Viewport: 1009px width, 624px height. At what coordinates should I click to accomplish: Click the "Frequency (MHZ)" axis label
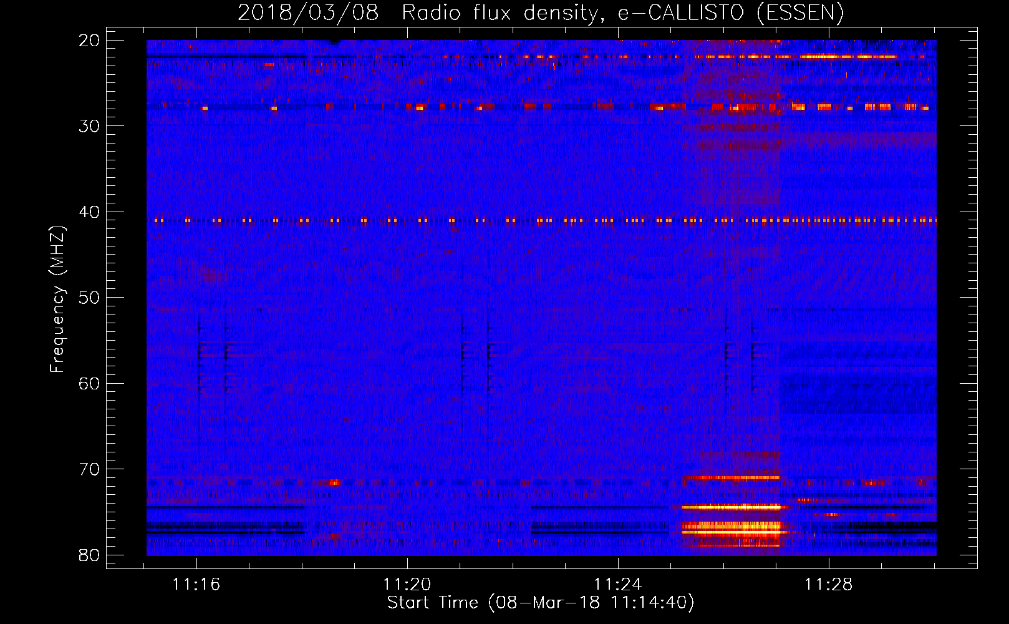[x=57, y=299]
